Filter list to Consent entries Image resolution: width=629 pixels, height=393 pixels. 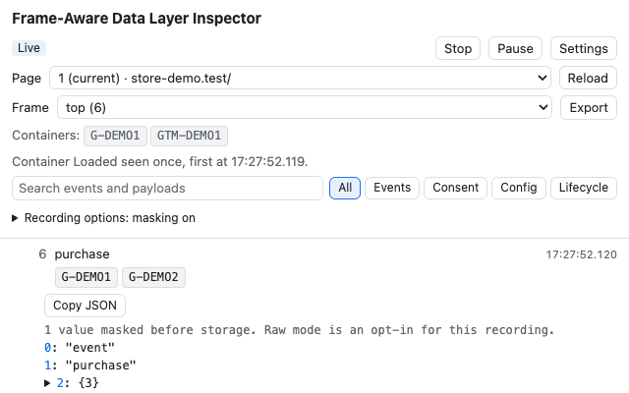click(455, 188)
